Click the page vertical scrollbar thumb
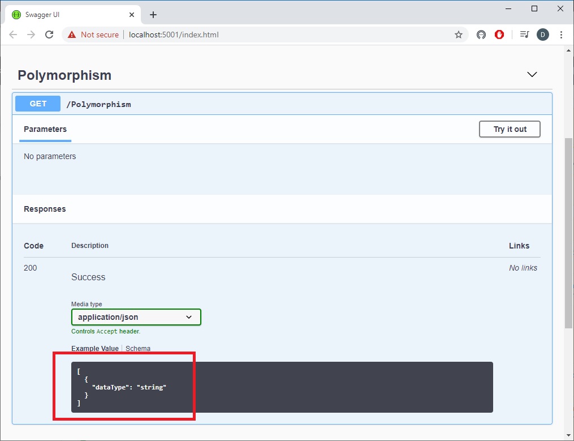Screen dimensions: 574x441 tap(568, 232)
